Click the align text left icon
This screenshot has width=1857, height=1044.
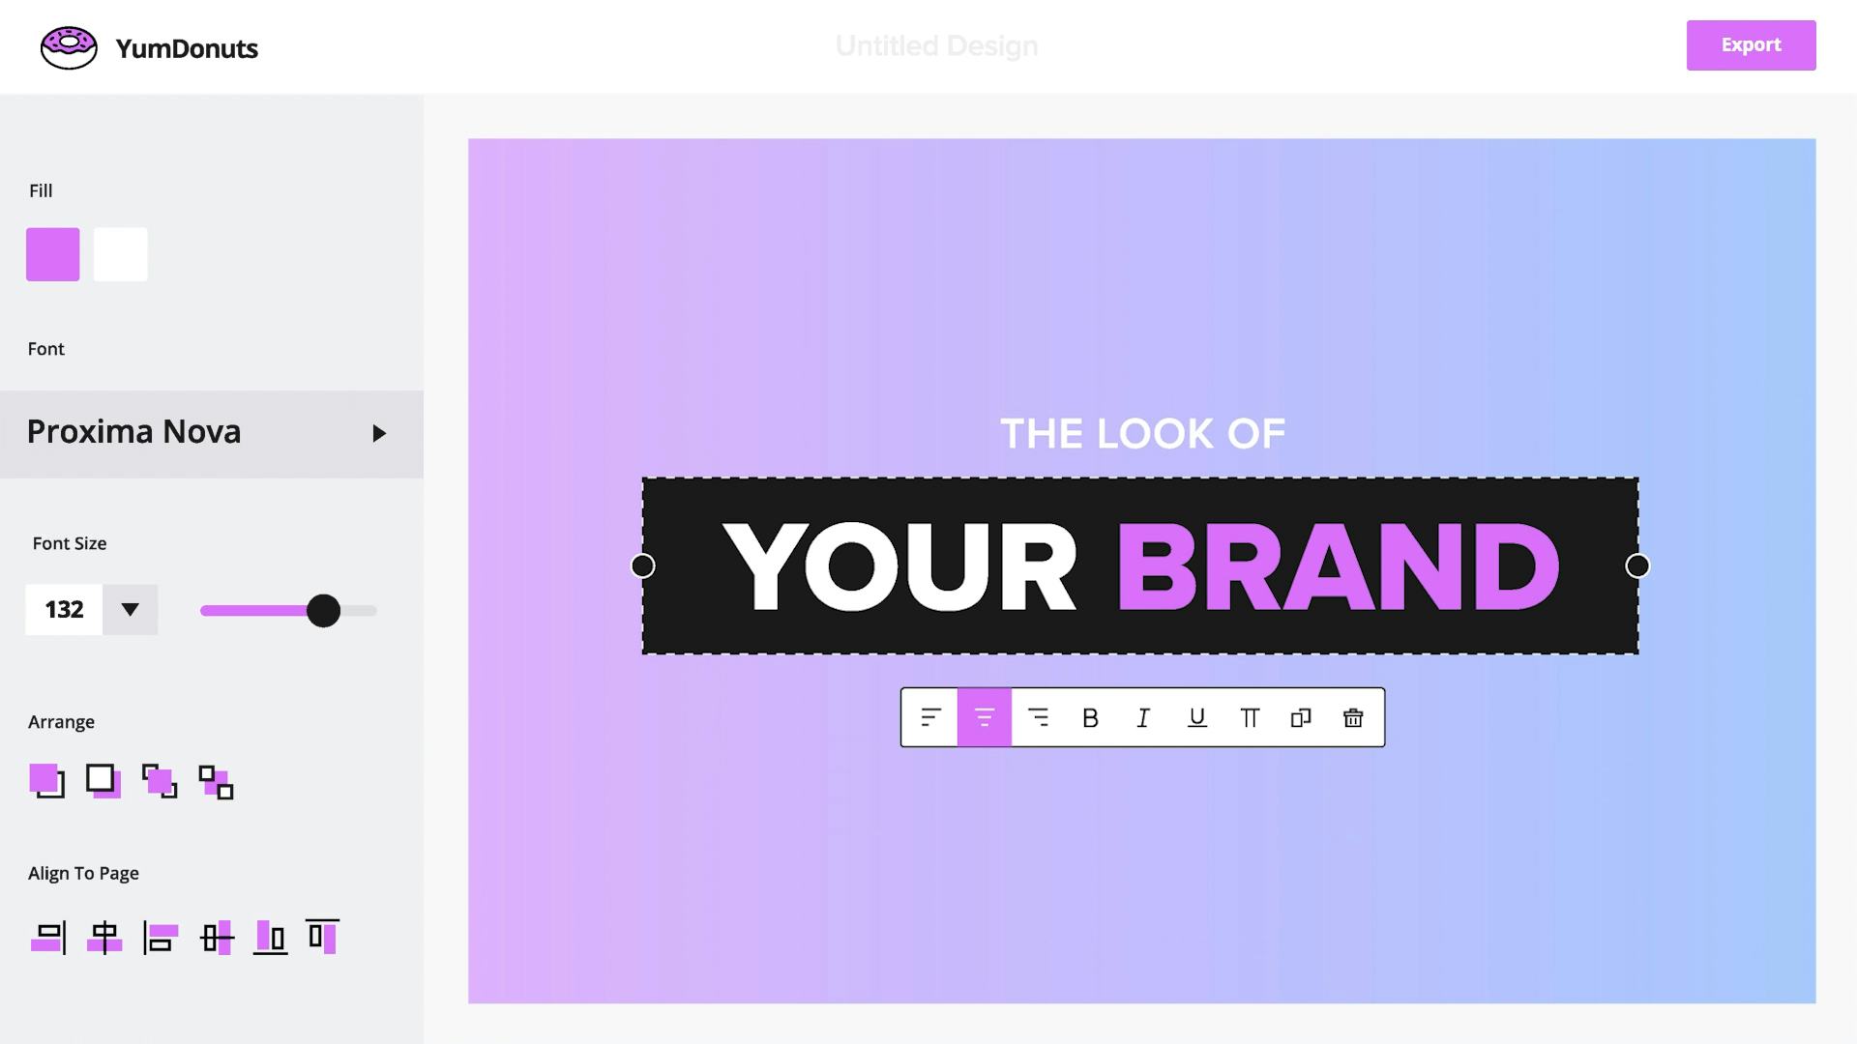(x=930, y=717)
